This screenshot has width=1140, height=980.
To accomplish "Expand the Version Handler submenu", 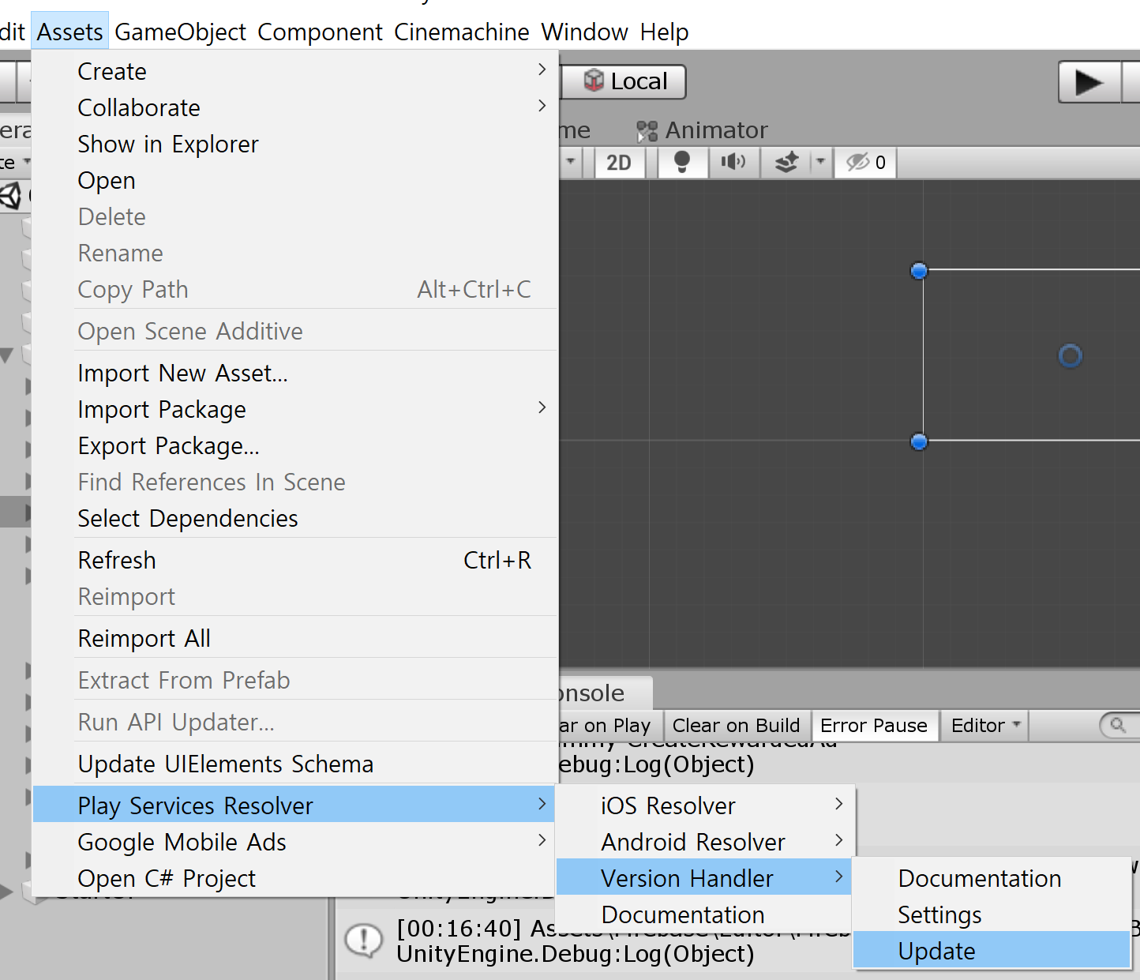I will 704,877.
